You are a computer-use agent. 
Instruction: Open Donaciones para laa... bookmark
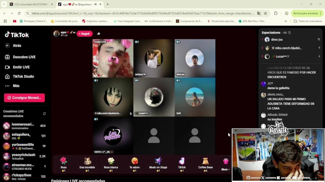tap(221, 21)
